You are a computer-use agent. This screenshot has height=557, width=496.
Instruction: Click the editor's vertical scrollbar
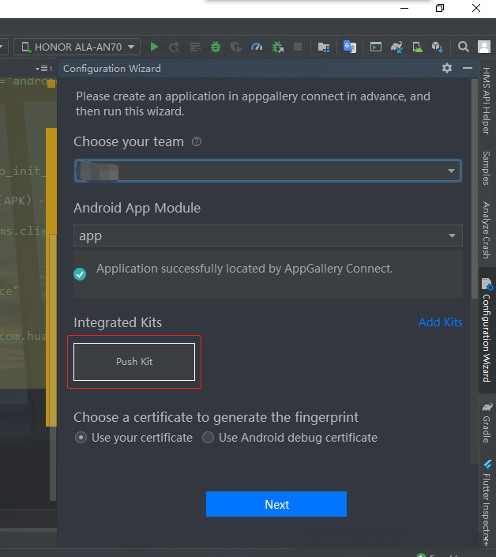(x=53, y=366)
